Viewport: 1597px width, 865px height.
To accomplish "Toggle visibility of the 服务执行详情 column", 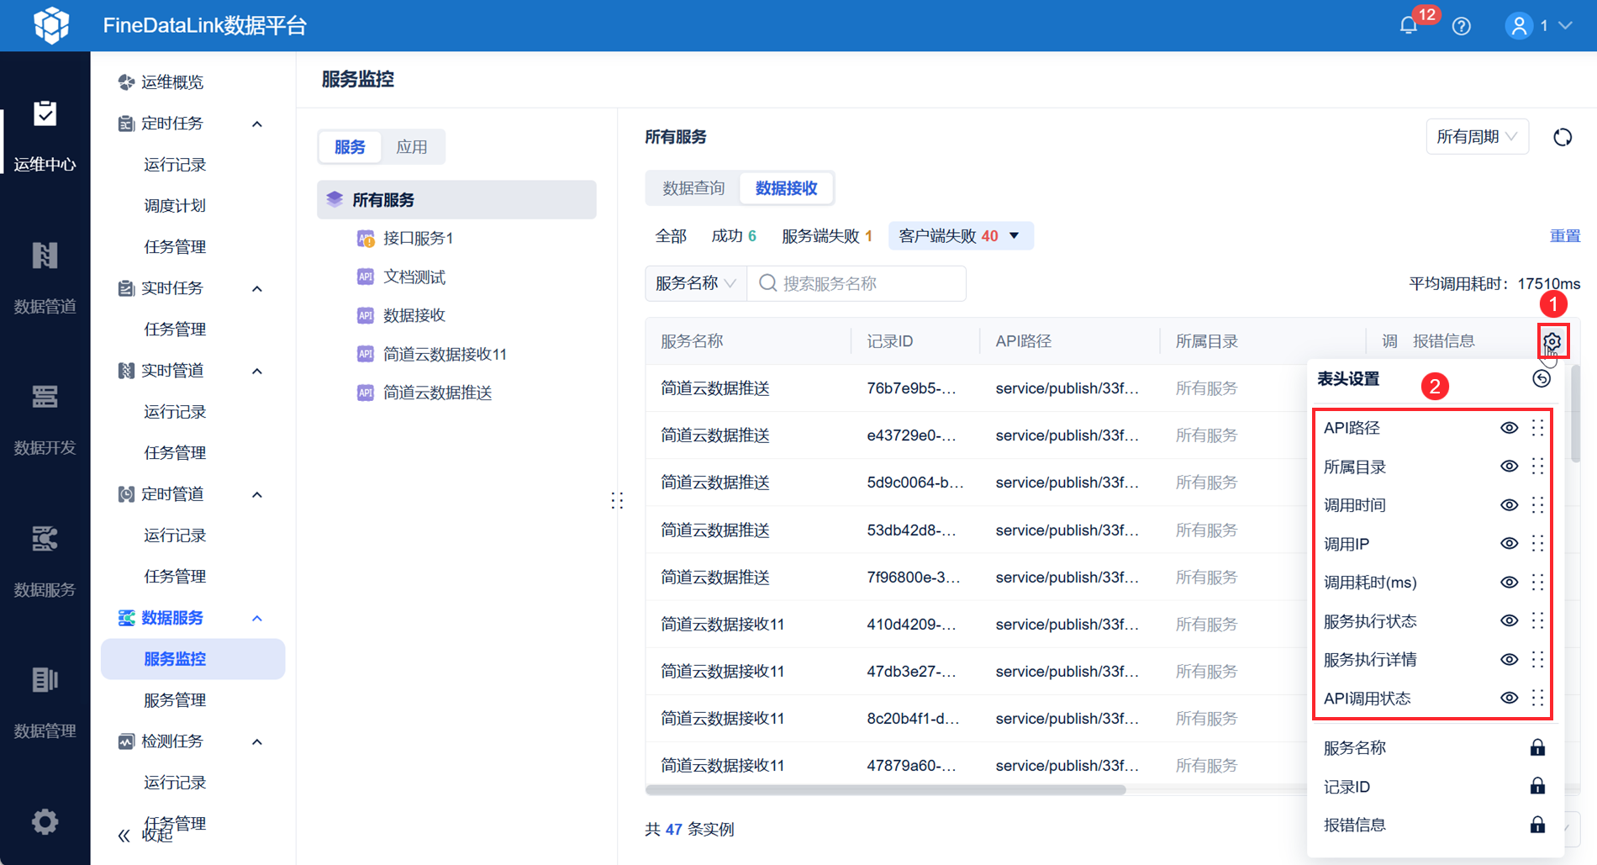I will (x=1510, y=660).
